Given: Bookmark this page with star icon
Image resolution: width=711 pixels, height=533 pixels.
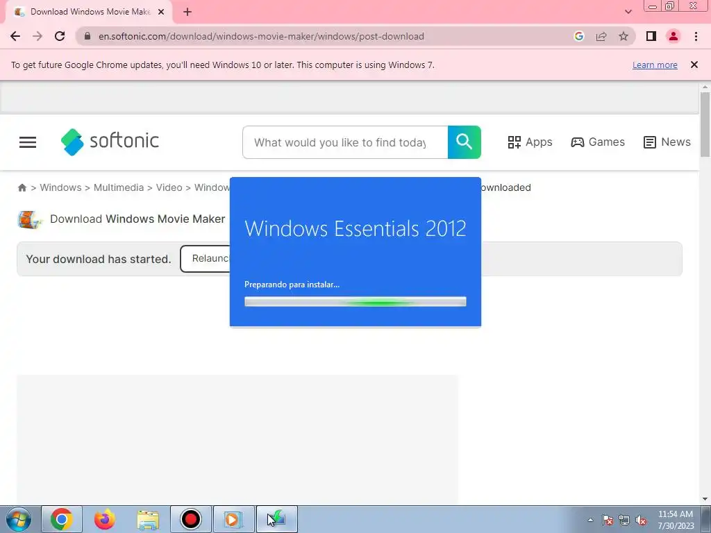Looking at the screenshot, I should coord(624,36).
